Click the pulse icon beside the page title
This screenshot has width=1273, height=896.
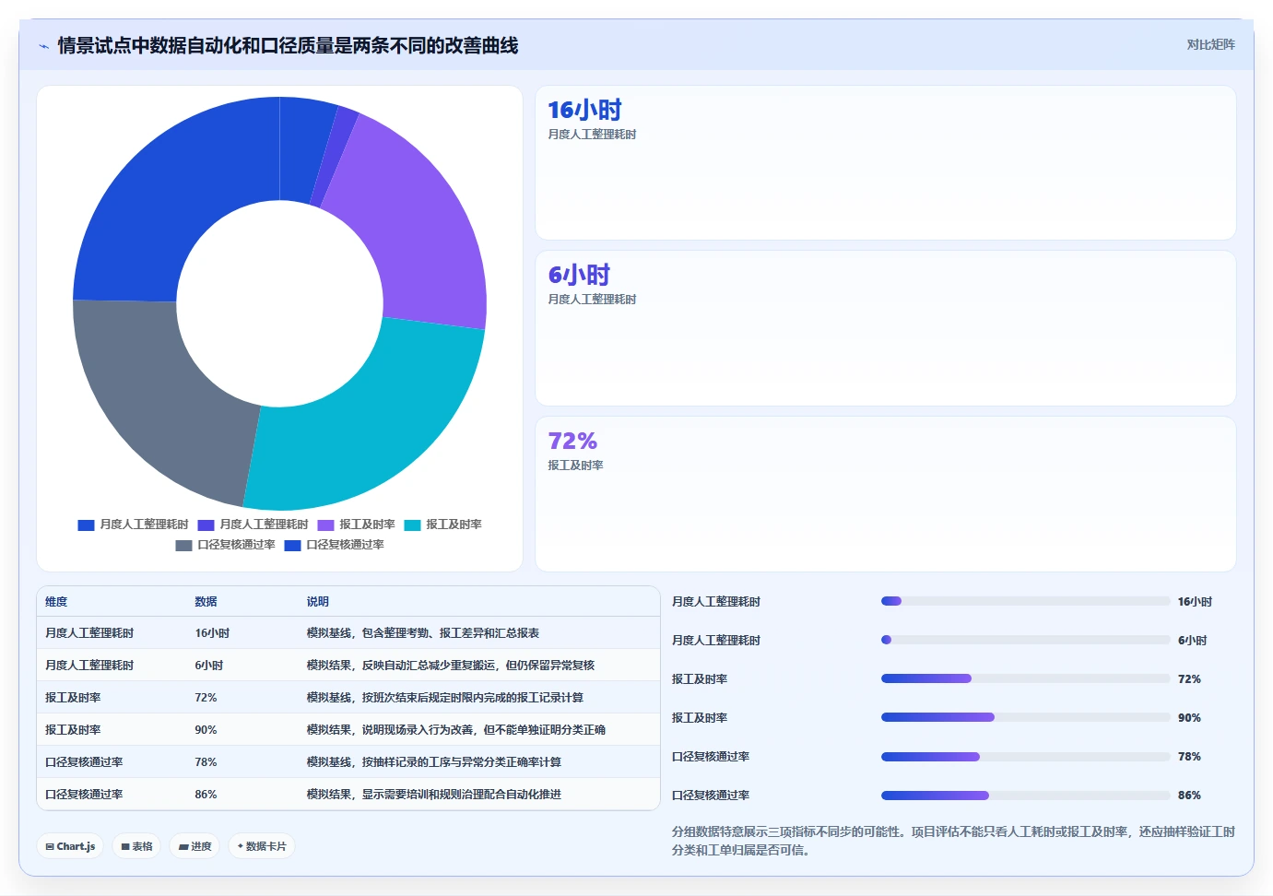[43, 46]
